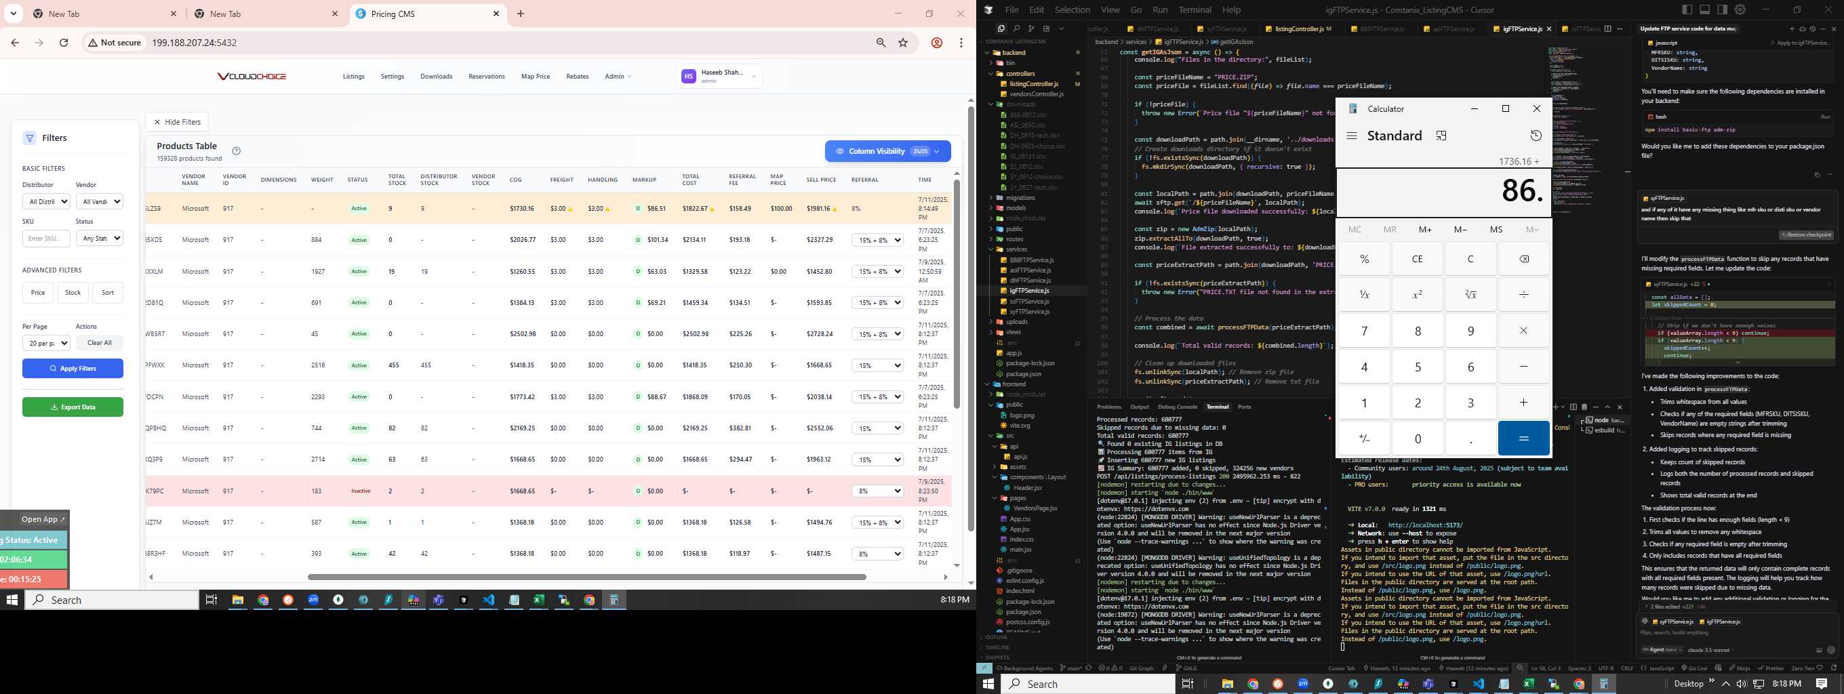Viewport: 1844px width, 694px height.
Task: Open the Admin navigation dropdown
Action: pyautogui.click(x=618, y=77)
